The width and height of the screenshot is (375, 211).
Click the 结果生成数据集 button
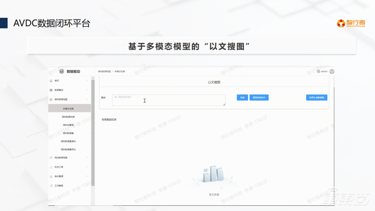pos(316,97)
